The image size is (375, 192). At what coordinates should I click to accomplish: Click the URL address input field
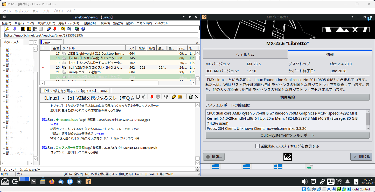pos(101,35)
